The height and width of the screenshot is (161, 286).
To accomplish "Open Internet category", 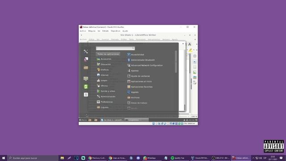I will (x=103, y=75).
